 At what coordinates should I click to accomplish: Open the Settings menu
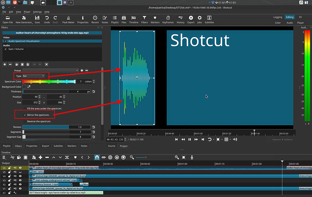(37, 12)
